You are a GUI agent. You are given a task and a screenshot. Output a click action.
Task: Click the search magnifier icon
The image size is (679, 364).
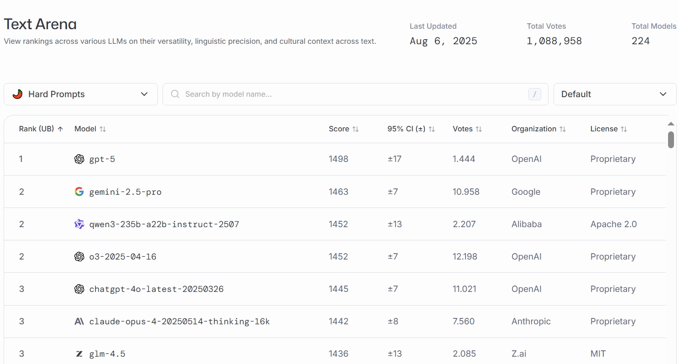(175, 94)
